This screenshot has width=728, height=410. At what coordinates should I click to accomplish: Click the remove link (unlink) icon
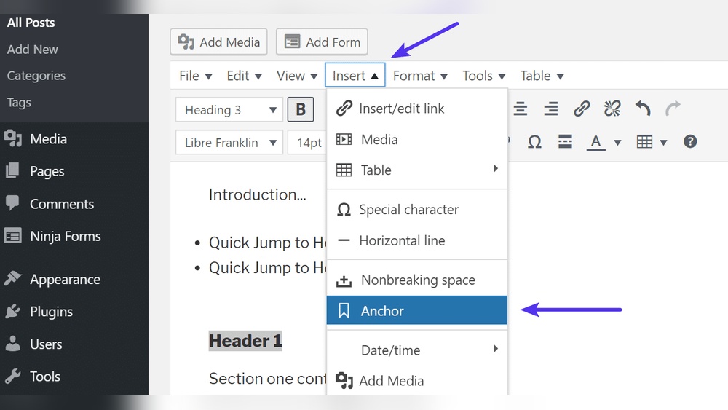[612, 109]
